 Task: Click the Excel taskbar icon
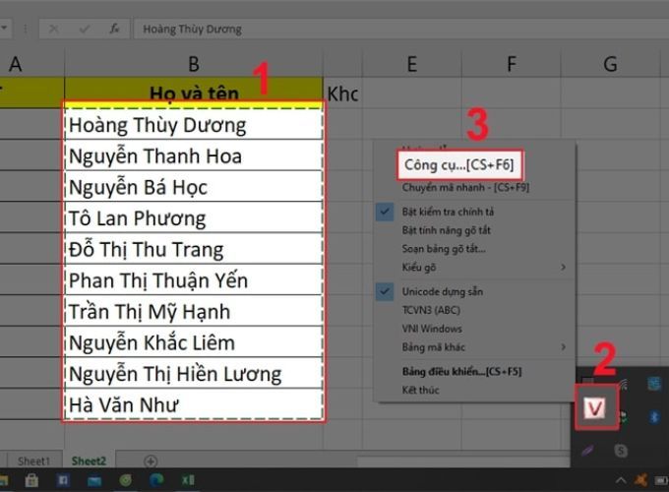(x=188, y=480)
